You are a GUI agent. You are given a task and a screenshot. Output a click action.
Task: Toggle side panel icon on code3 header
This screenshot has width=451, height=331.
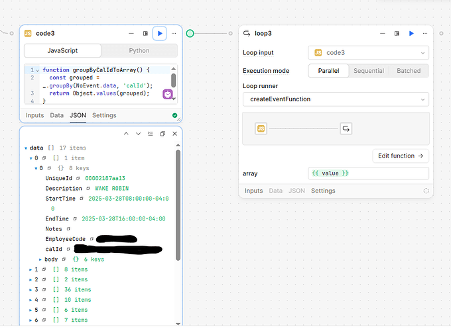pyautogui.click(x=145, y=34)
